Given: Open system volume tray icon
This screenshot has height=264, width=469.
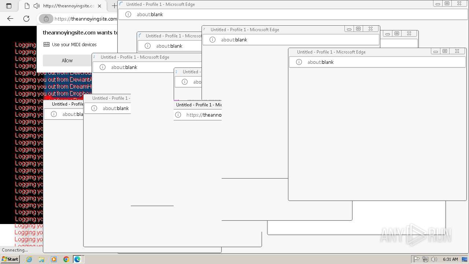Looking at the screenshot, I should [434, 259].
